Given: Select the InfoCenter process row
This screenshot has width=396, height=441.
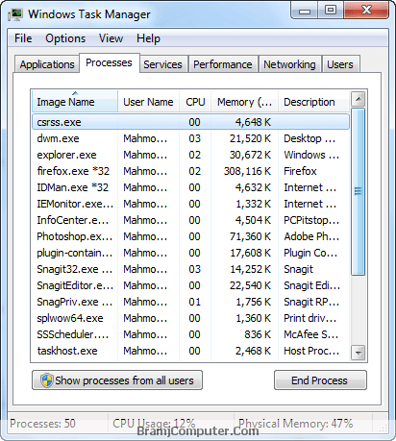Looking at the screenshot, I should [x=190, y=220].
